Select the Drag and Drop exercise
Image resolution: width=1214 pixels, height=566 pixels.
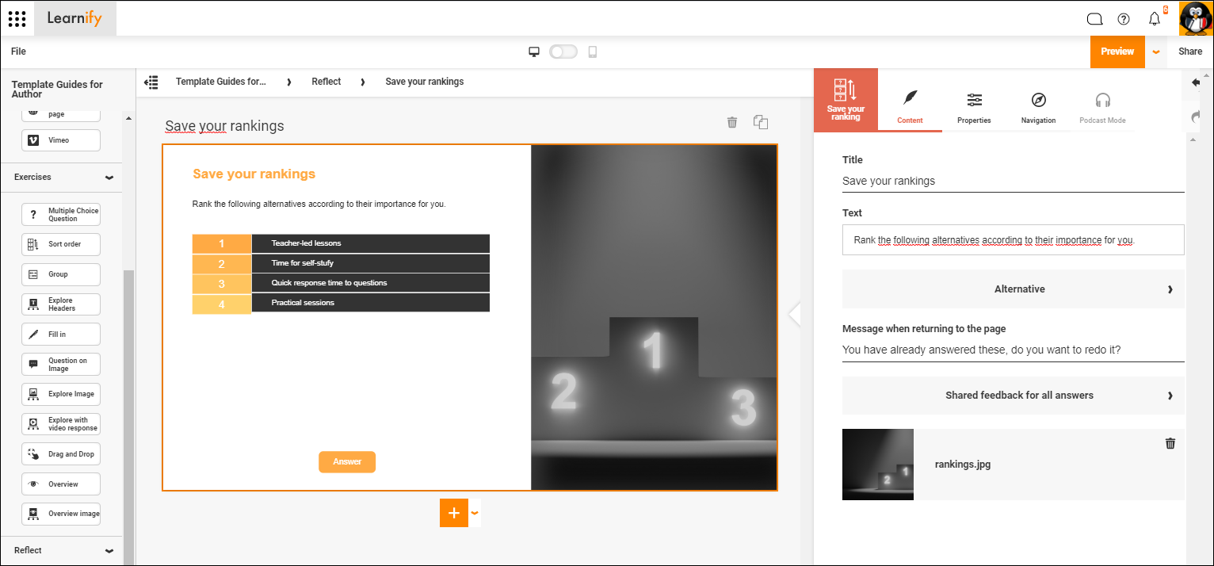coord(61,453)
